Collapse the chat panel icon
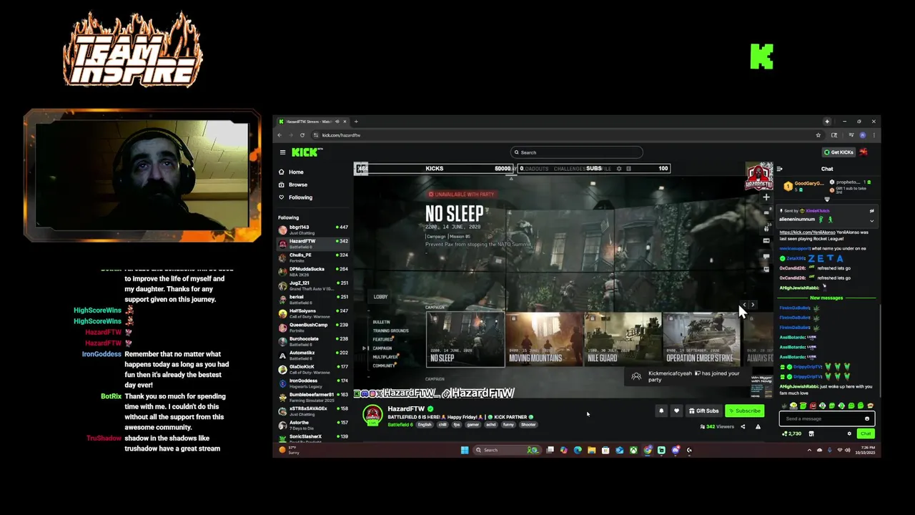This screenshot has width=915, height=515. pyautogui.click(x=780, y=169)
